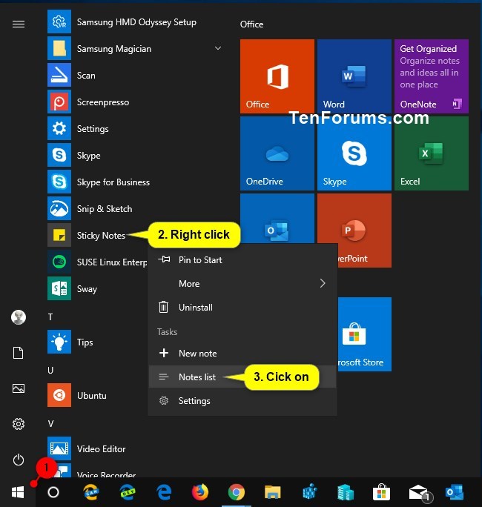Open Microsoft Edge on the taskbar

coord(164,492)
